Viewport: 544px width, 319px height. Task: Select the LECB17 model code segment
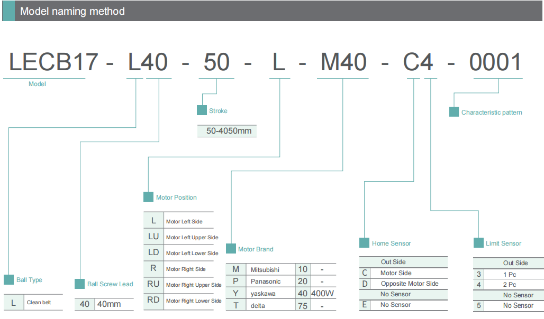pyautogui.click(x=53, y=63)
